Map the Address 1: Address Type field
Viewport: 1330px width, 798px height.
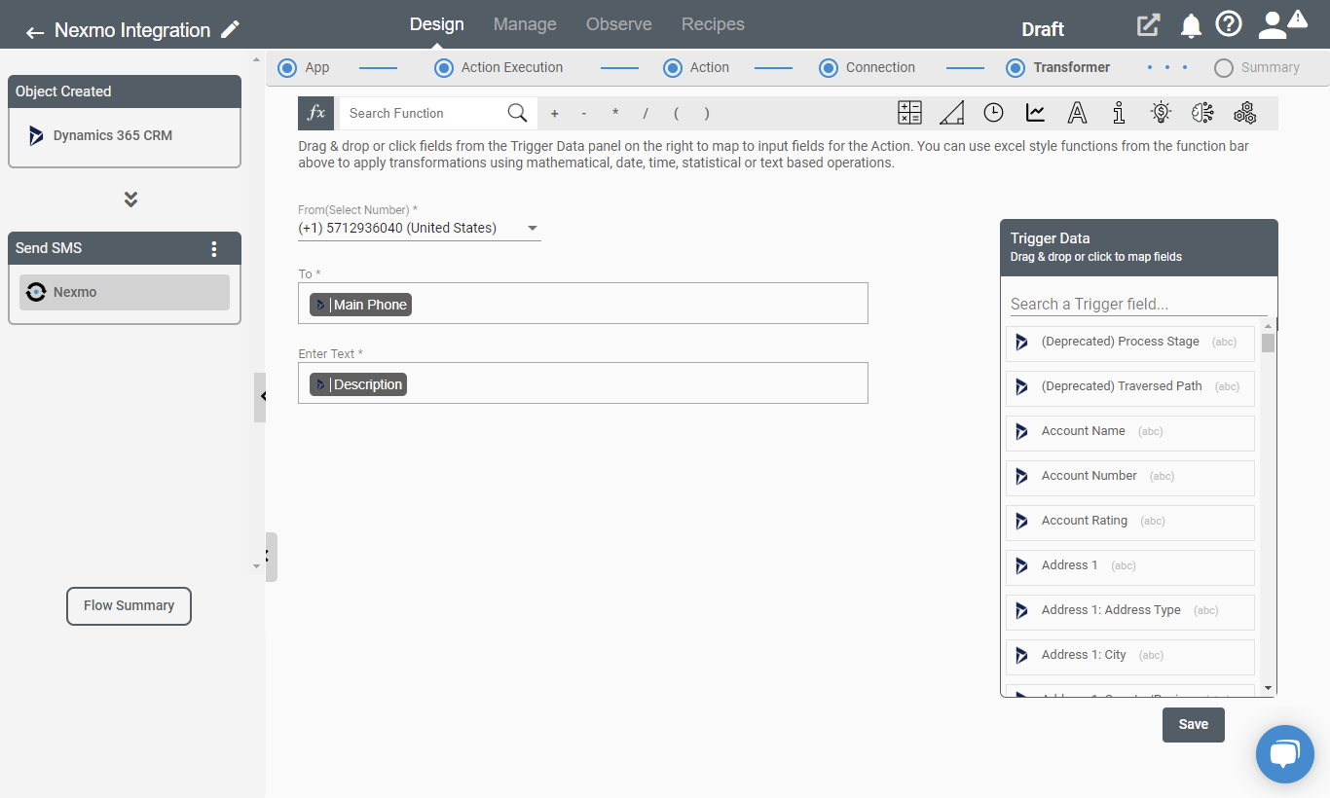coord(1130,611)
